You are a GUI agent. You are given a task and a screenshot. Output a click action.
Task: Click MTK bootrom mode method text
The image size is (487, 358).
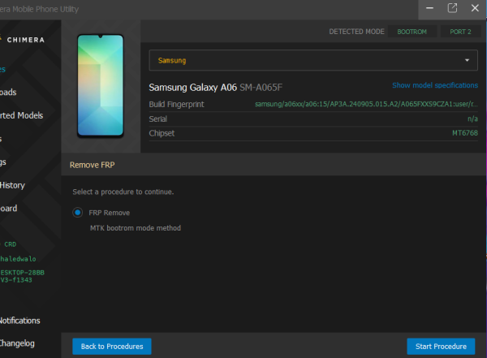click(136, 228)
